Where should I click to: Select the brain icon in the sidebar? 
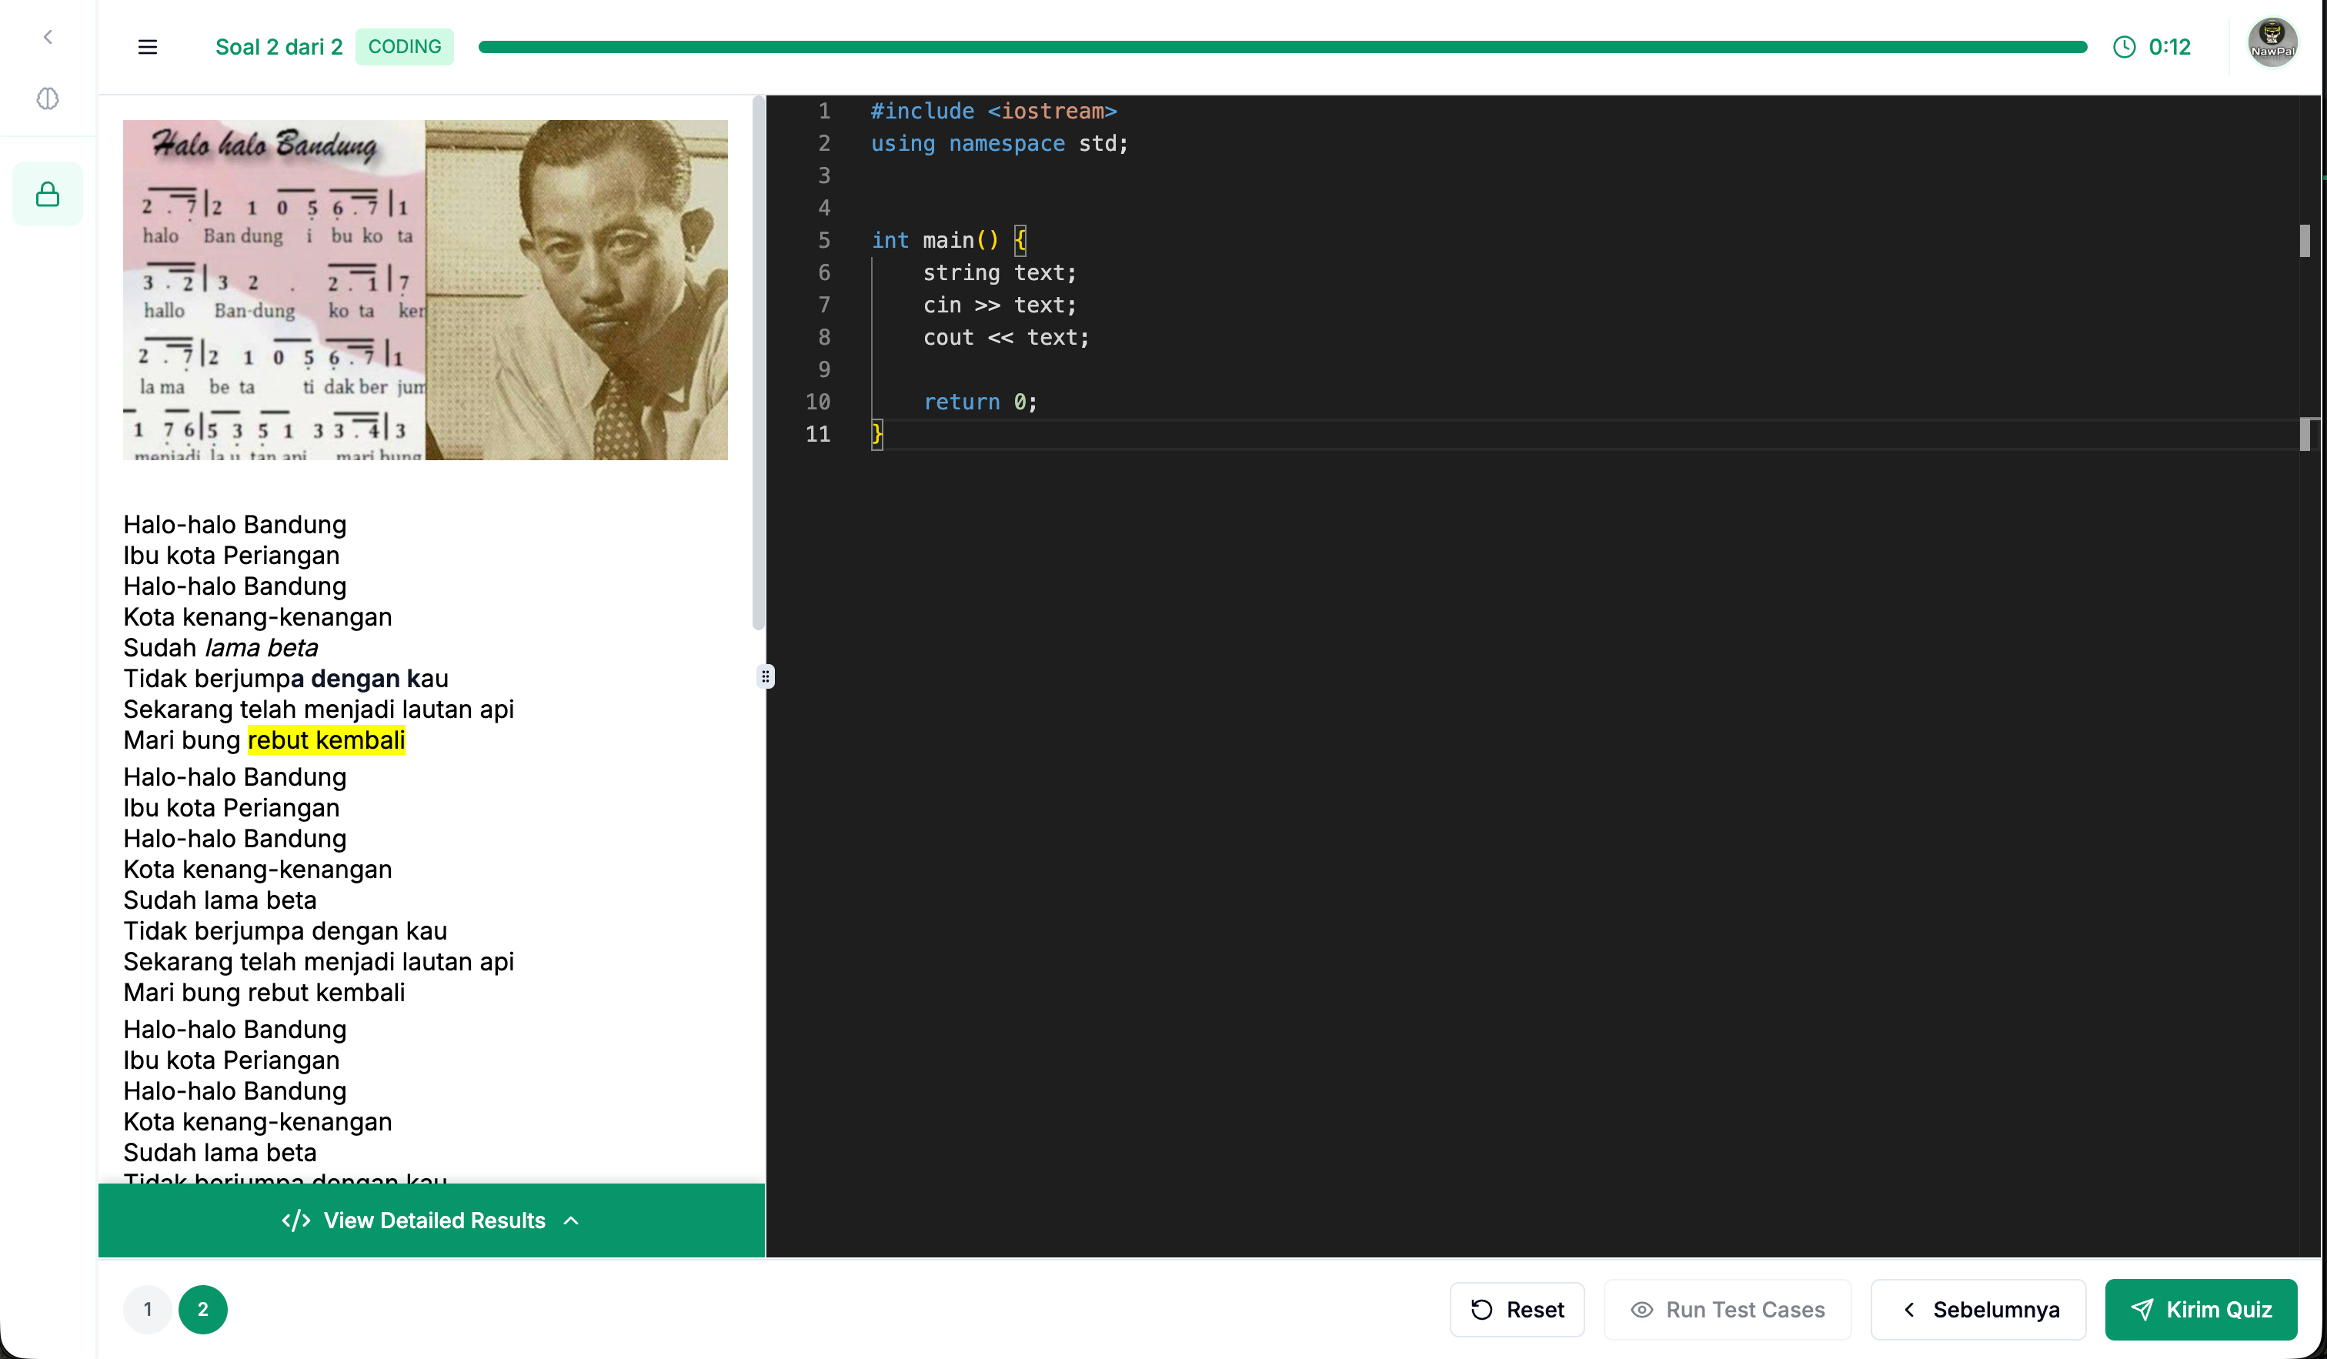click(x=47, y=99)
